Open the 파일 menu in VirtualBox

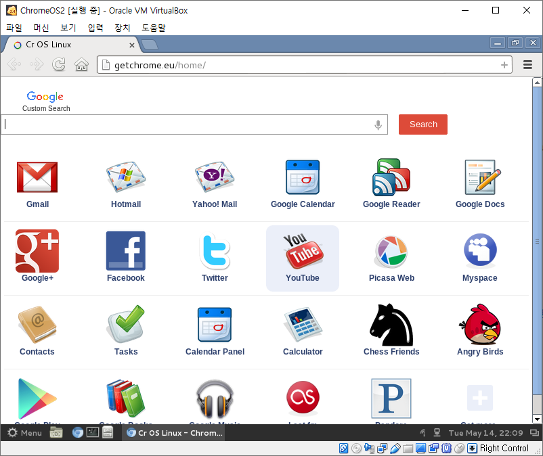14,28
